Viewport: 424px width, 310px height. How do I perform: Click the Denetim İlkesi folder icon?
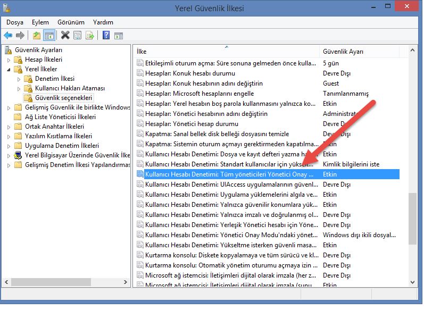click(28, 79)
